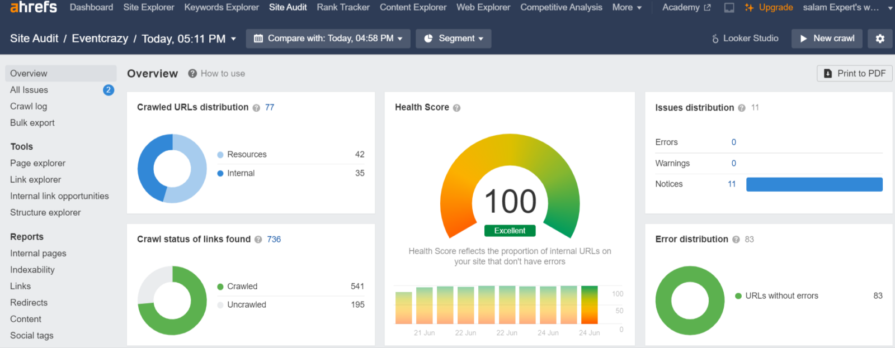Open the Compare with dropdown
The height and width of the screenshot is (348, 895).
(x=328, y=39)
